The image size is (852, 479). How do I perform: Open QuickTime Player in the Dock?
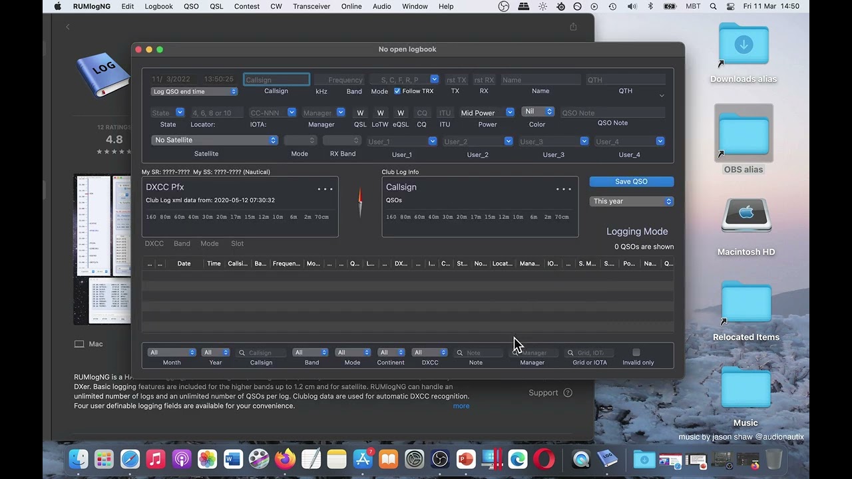tap(581, 459)
